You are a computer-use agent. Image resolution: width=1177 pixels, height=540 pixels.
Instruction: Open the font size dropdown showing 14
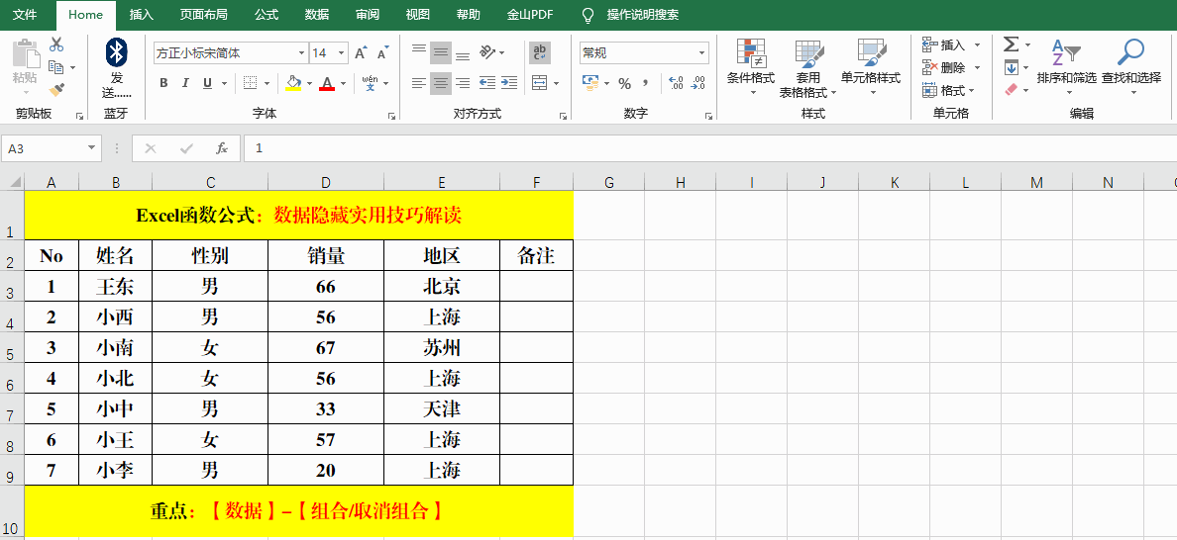pyautogui.click(x=342, y=53)
